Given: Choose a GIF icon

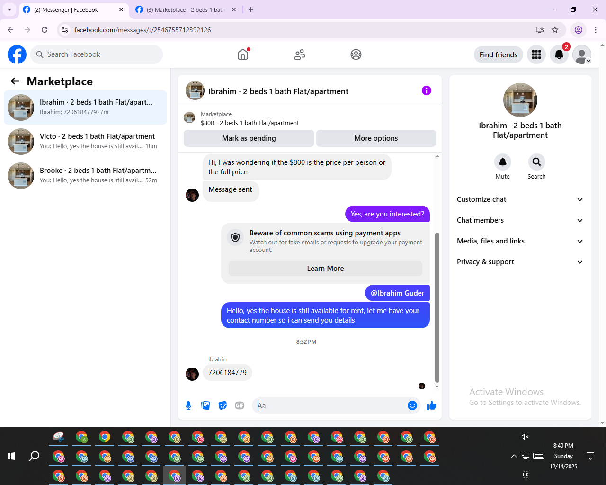Looking at the screenshot, I should click(240, 405).
